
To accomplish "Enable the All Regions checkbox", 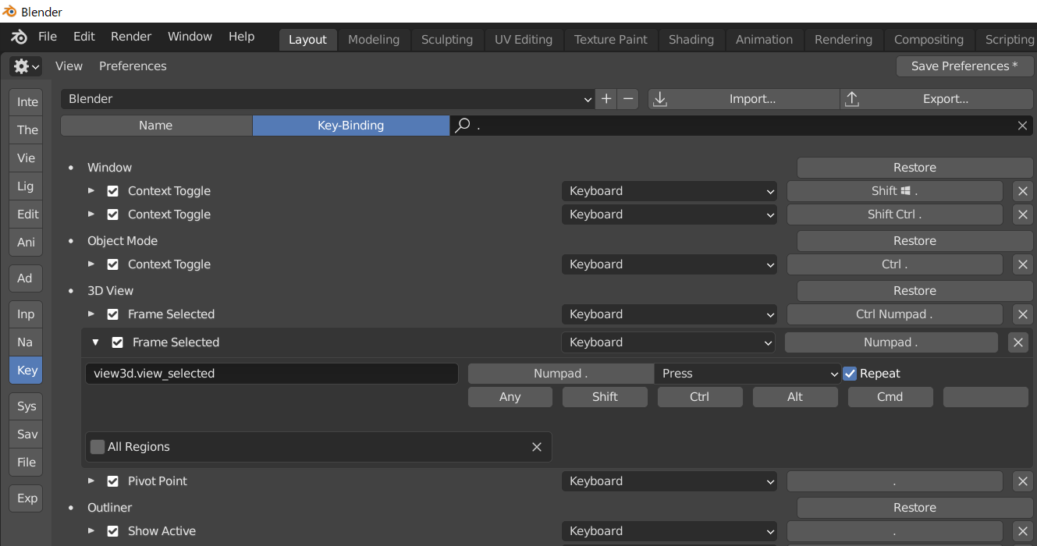I will 97,446.
